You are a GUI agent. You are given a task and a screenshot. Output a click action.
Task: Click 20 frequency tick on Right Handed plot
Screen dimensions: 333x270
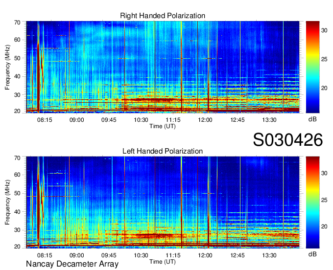[17, 111]
